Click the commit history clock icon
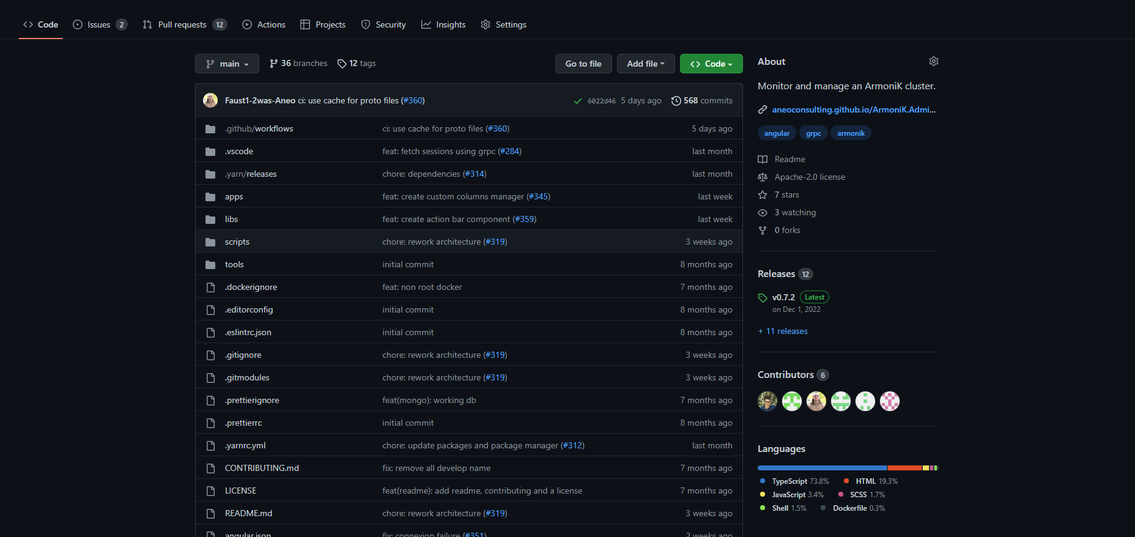The width and height of the screenshot is (1135, 537). click(x=676, y=101)
